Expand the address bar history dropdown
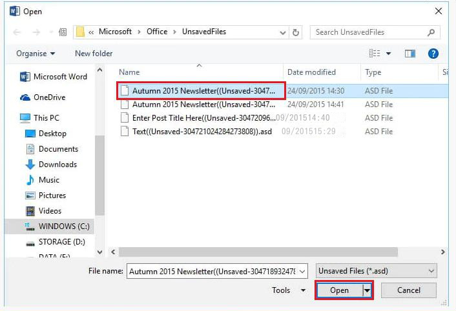The width and height of the screenshot is (456, 311). point(283,32)
